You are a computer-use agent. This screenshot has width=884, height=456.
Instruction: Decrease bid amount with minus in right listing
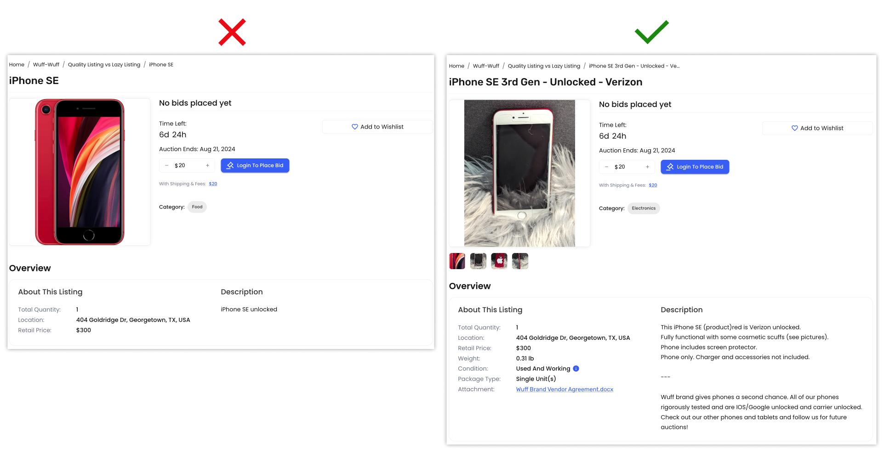pyautogui.click(x=606, y=167)
